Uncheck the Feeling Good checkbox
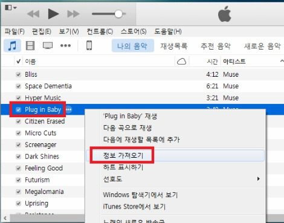The image size is (284, 223). coord(18,168)
